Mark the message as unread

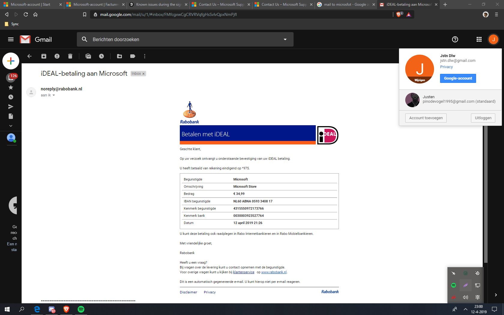[88, 56]
